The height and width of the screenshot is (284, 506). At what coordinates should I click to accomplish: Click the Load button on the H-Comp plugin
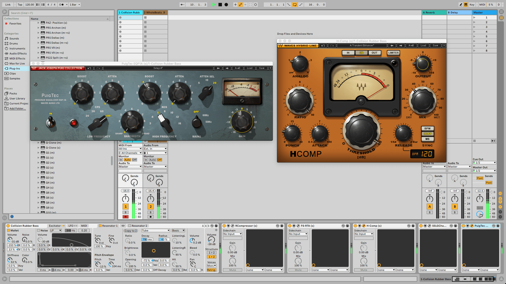click(x=423, y=45)
